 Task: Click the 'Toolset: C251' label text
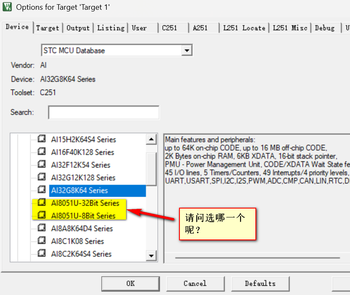pyautogui.click(x=33, y=92)
